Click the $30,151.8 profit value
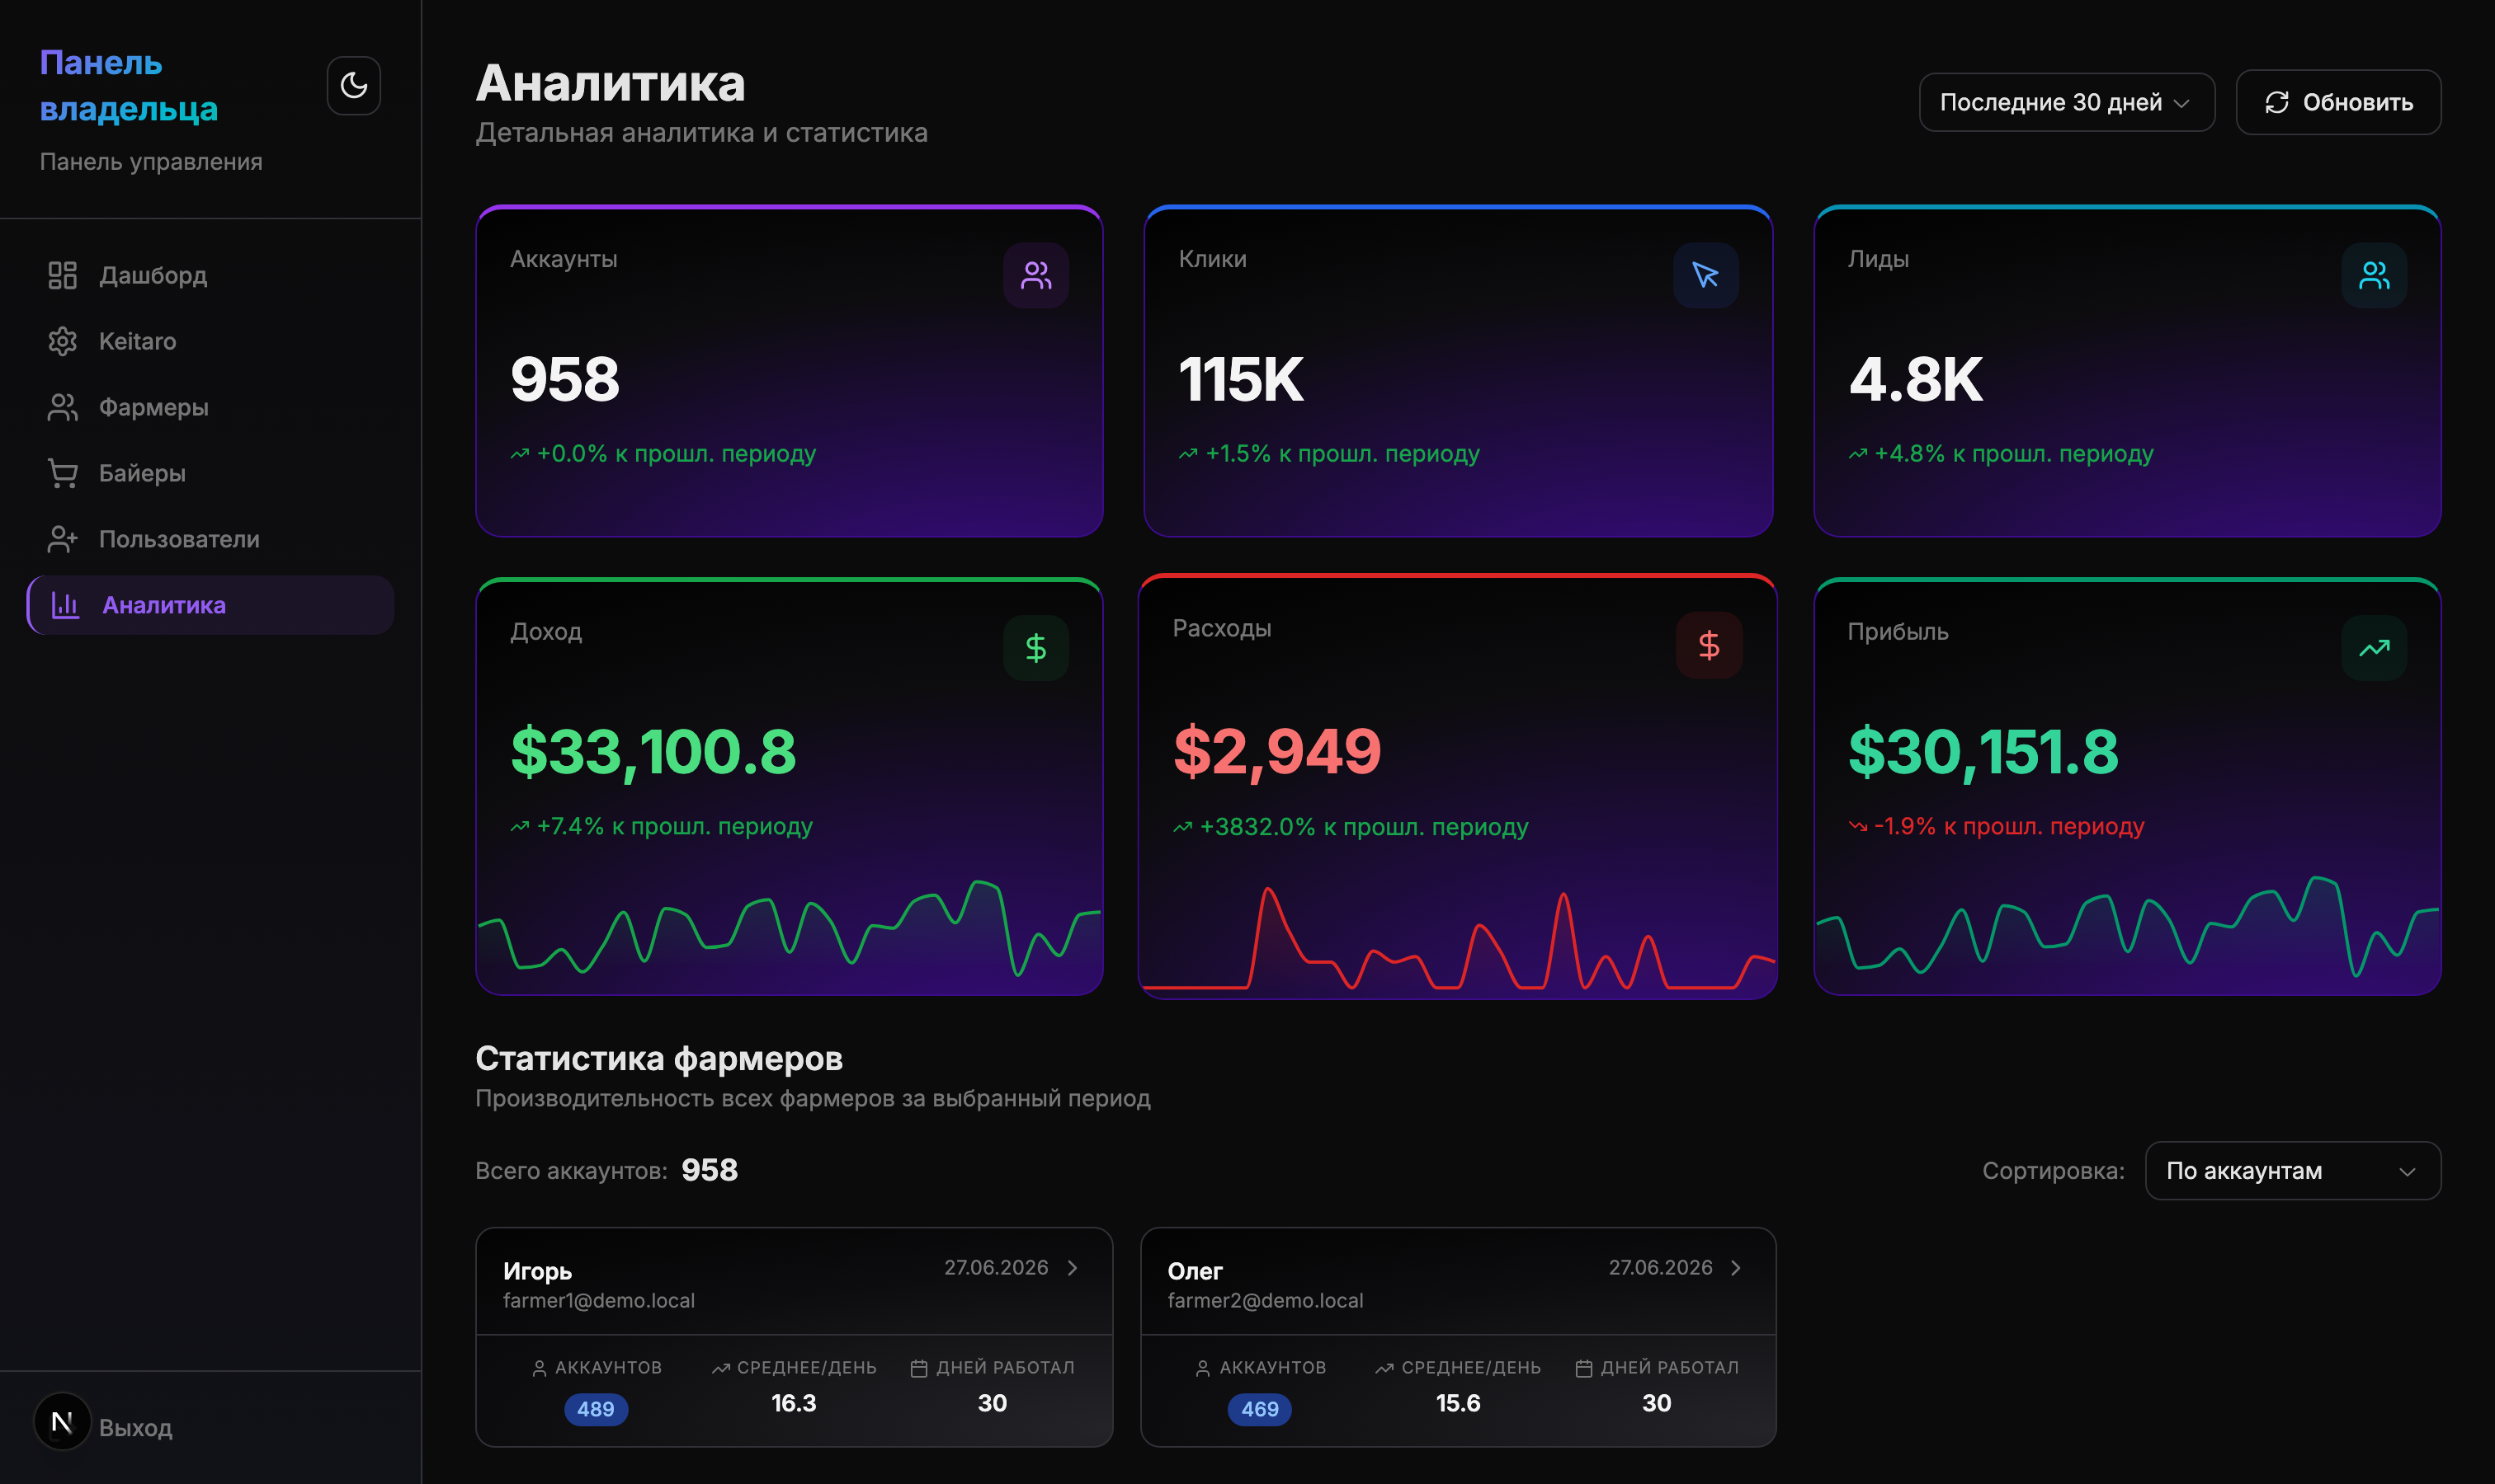2495x1484 pixels. [1983, 752]
